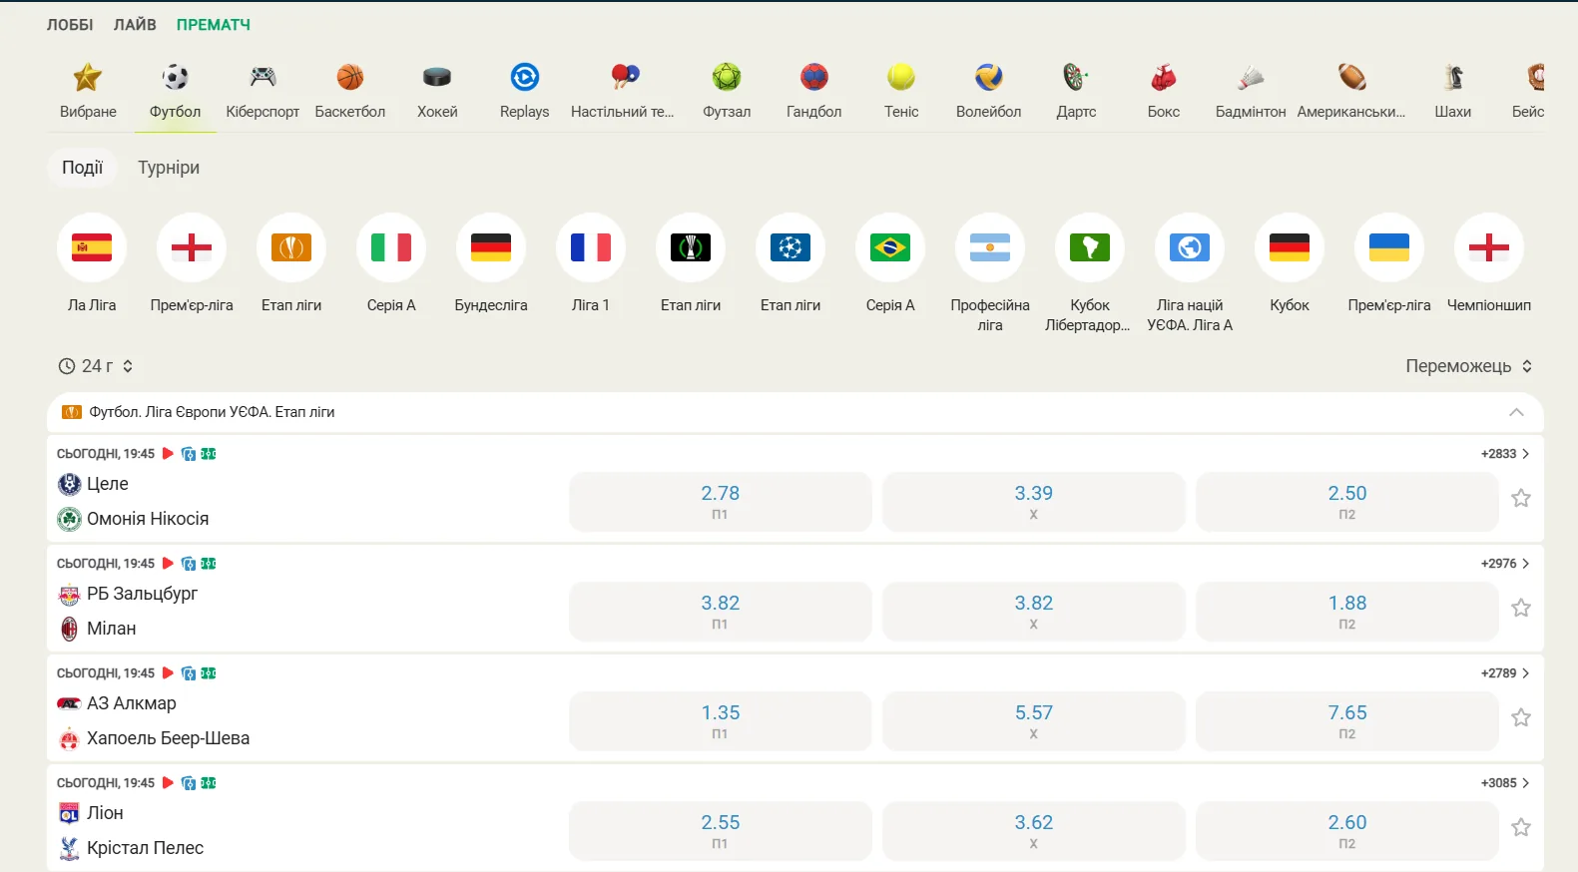Select П2 odds 1.88 for Мілан
This screenshot has height=872, width=1578.
1346,612
